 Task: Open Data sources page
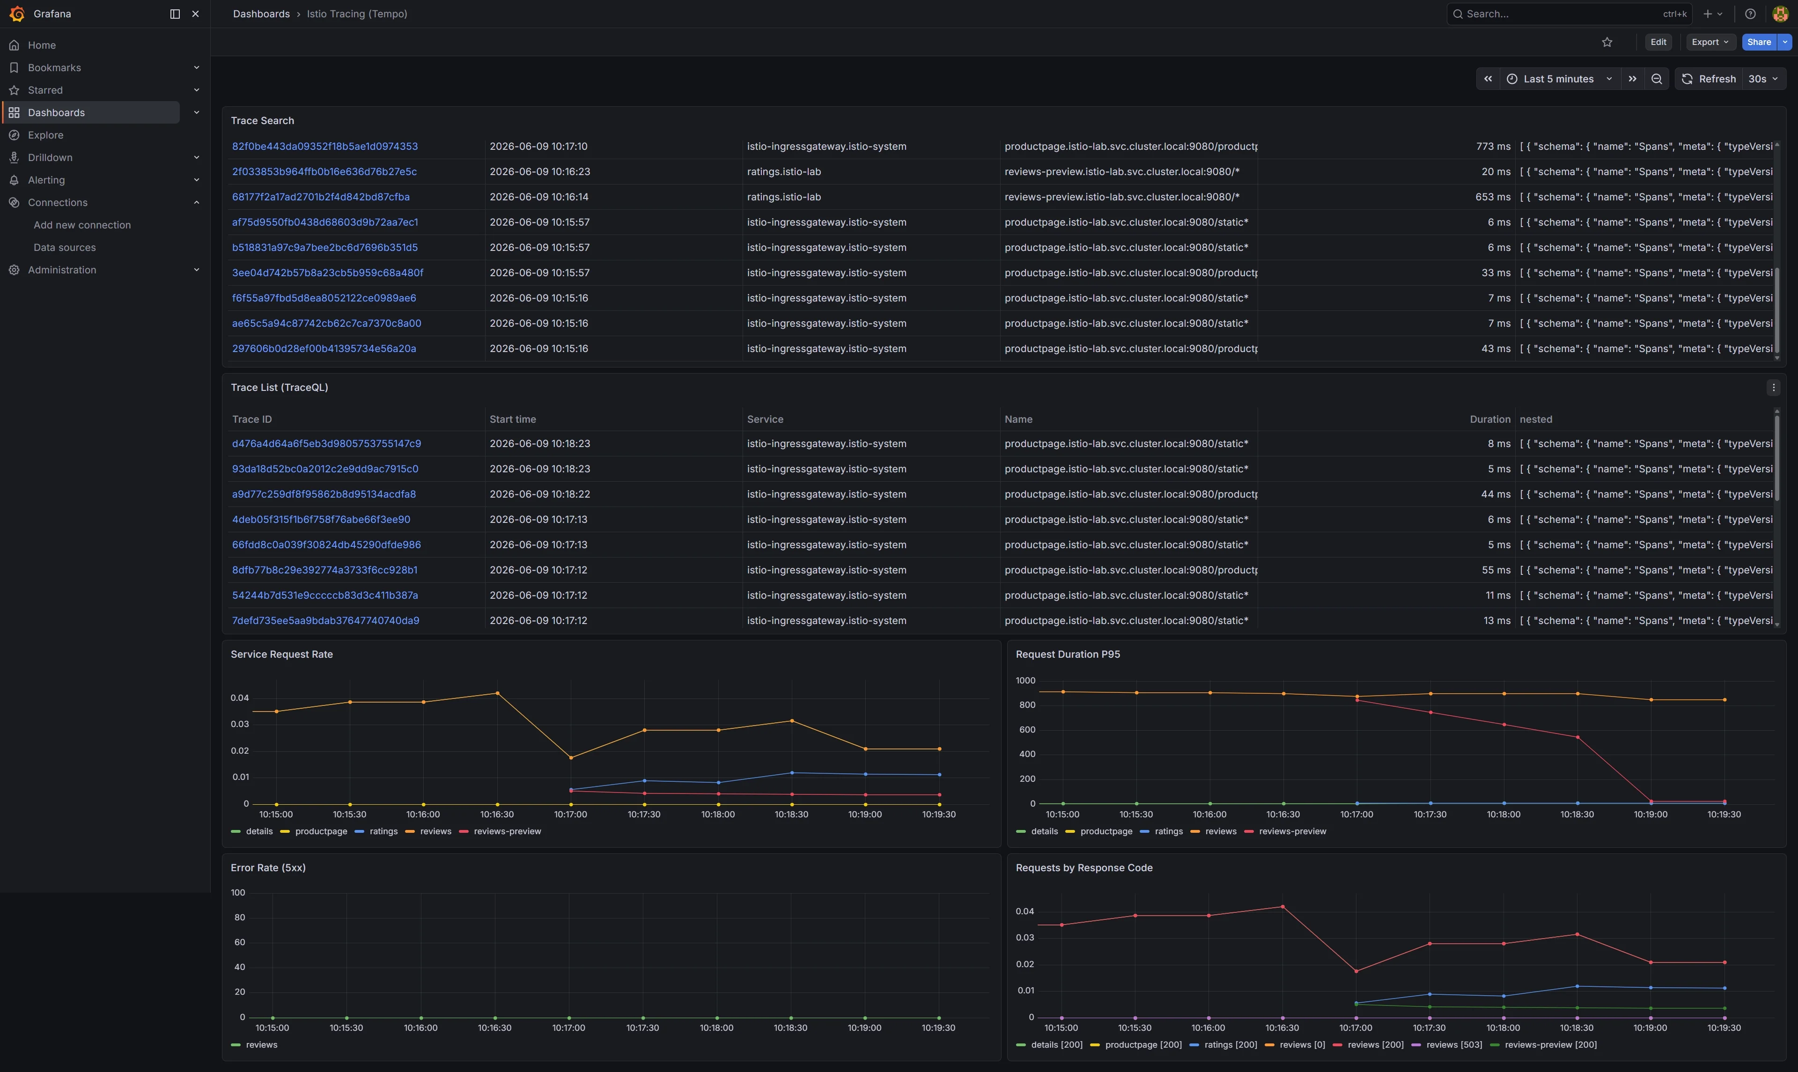tap(64, 247)
